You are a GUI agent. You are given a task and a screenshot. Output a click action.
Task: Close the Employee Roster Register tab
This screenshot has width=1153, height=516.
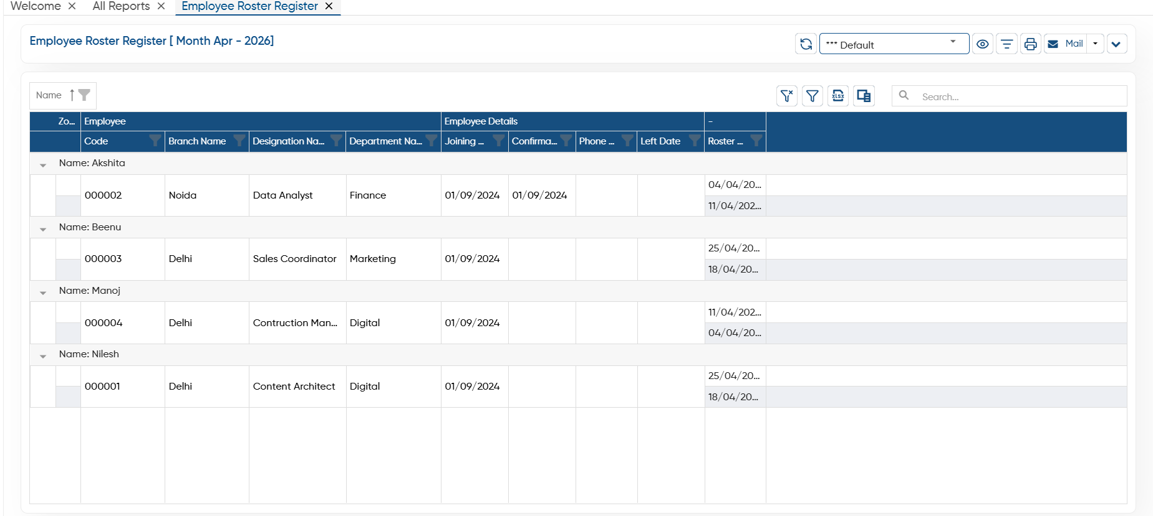[329, 6]
